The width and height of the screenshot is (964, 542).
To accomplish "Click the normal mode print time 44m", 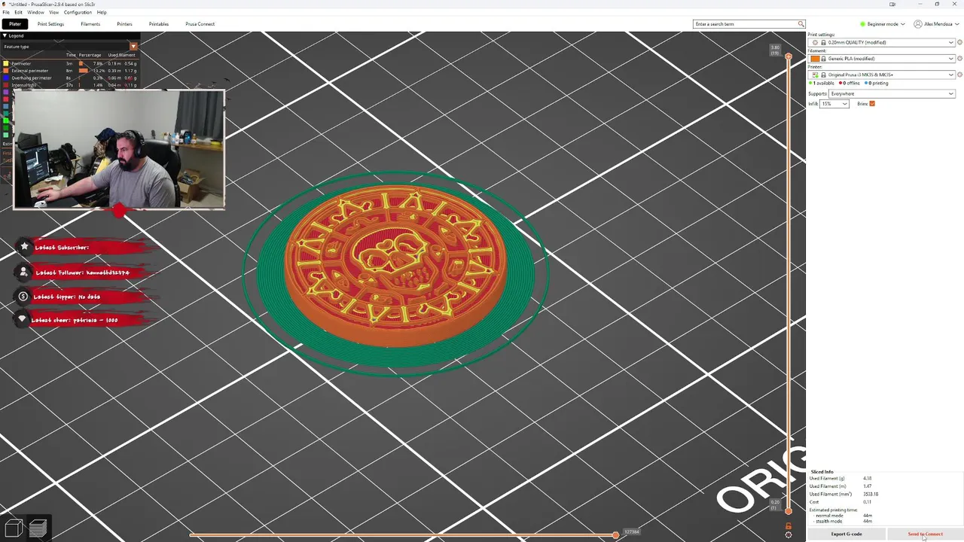I will 868,516.
